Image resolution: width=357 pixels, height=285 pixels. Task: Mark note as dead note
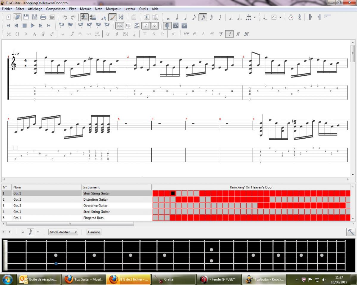coord(9,34)
